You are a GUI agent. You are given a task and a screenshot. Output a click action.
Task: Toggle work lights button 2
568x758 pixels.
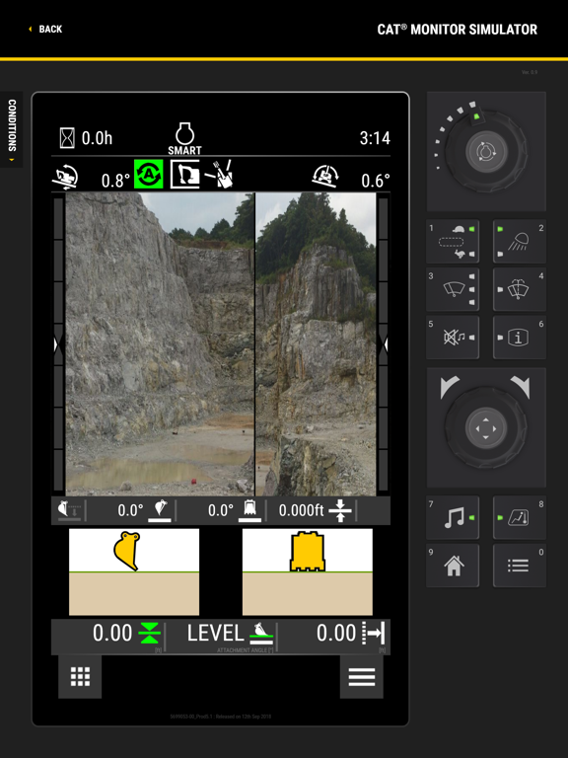coord(520,241)
